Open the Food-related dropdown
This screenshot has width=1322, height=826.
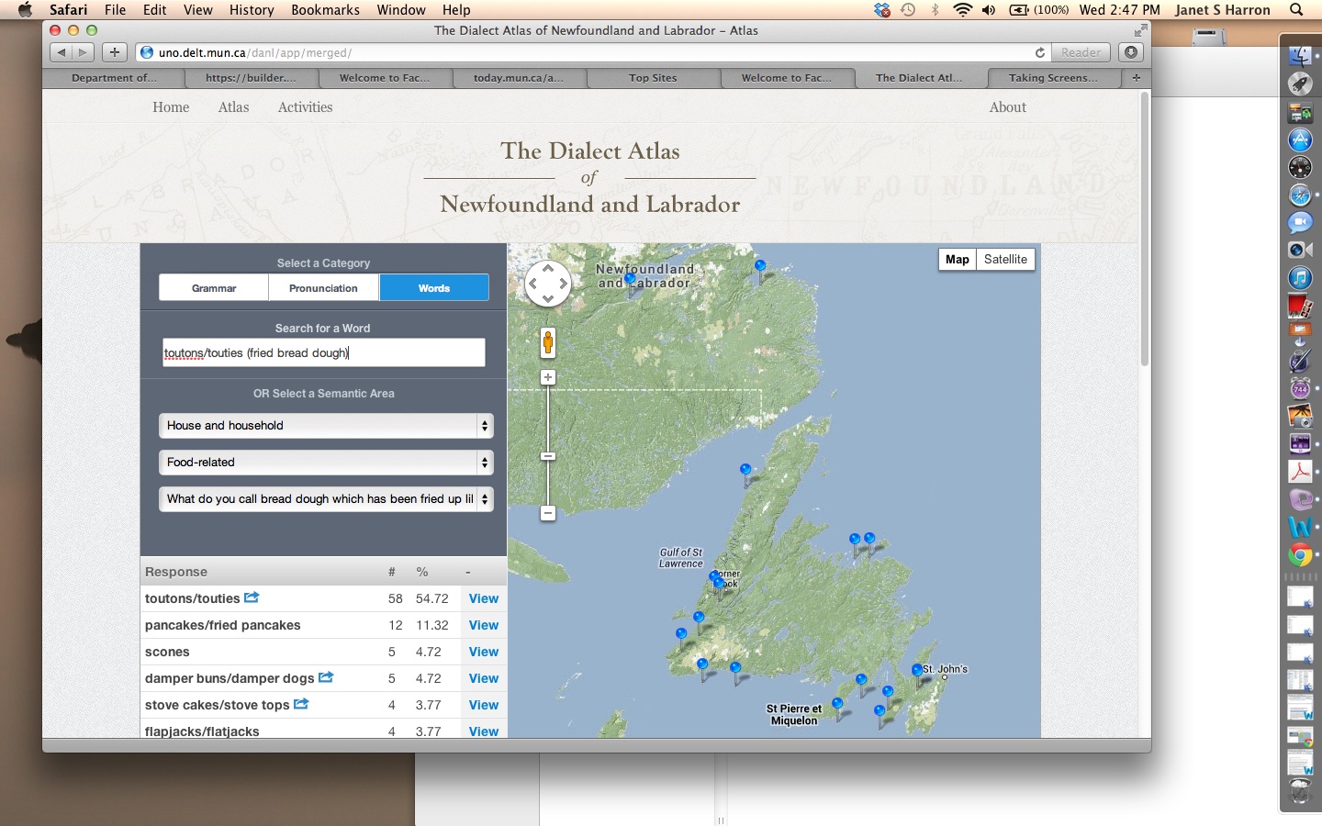click(326, 463)
